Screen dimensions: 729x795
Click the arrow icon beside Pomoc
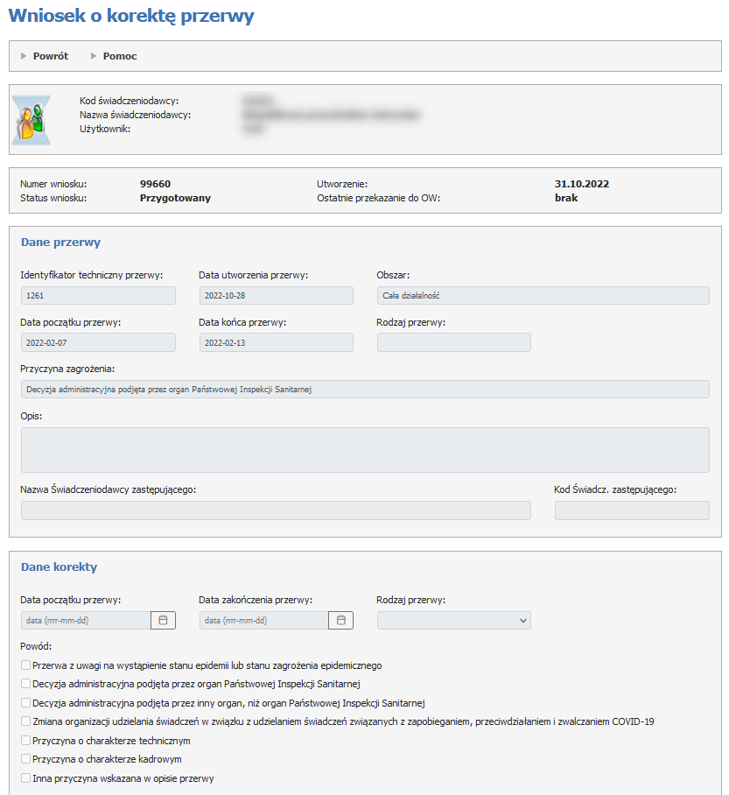pyautogui.click(x=94, y=56)
